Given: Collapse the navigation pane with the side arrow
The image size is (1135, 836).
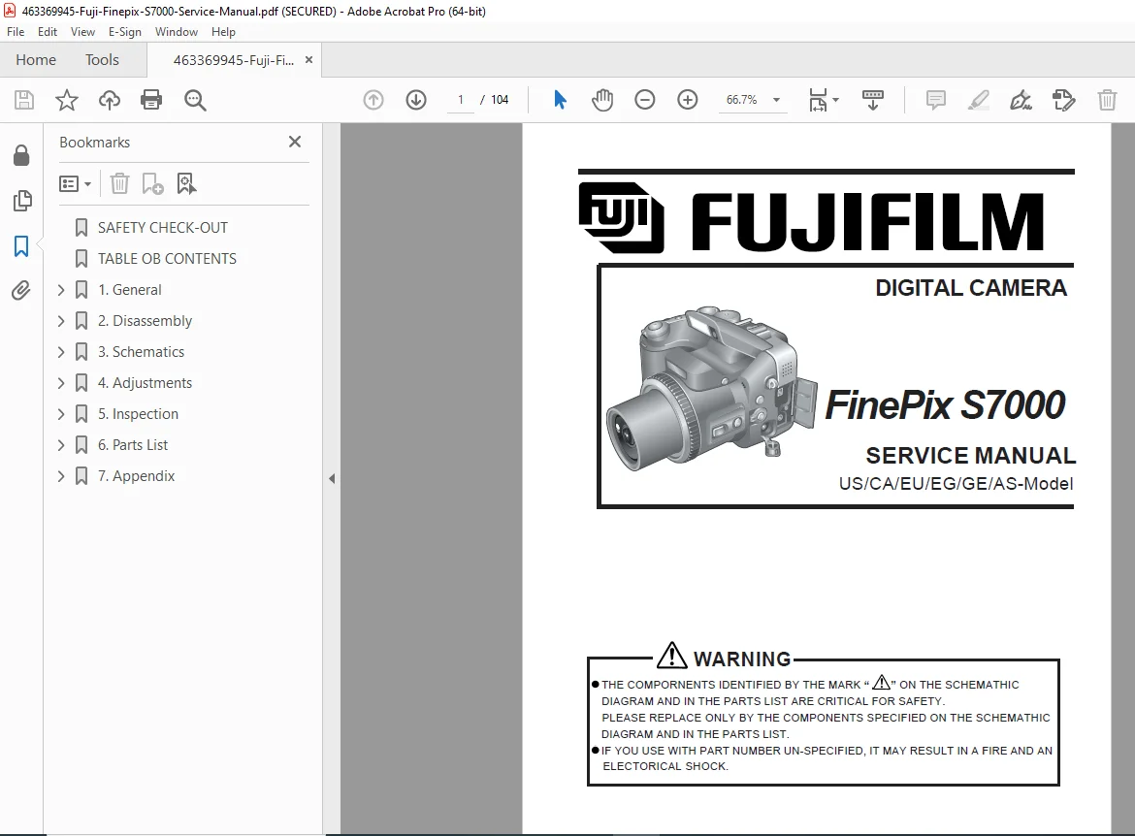Looking at the screenshot, I should tap(332, 478).
